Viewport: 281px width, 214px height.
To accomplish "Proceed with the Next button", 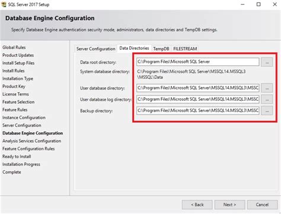I will [229, 205].
